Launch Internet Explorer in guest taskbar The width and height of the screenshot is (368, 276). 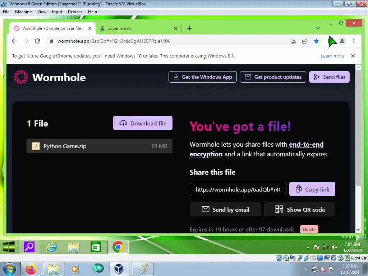coord(51,247)
